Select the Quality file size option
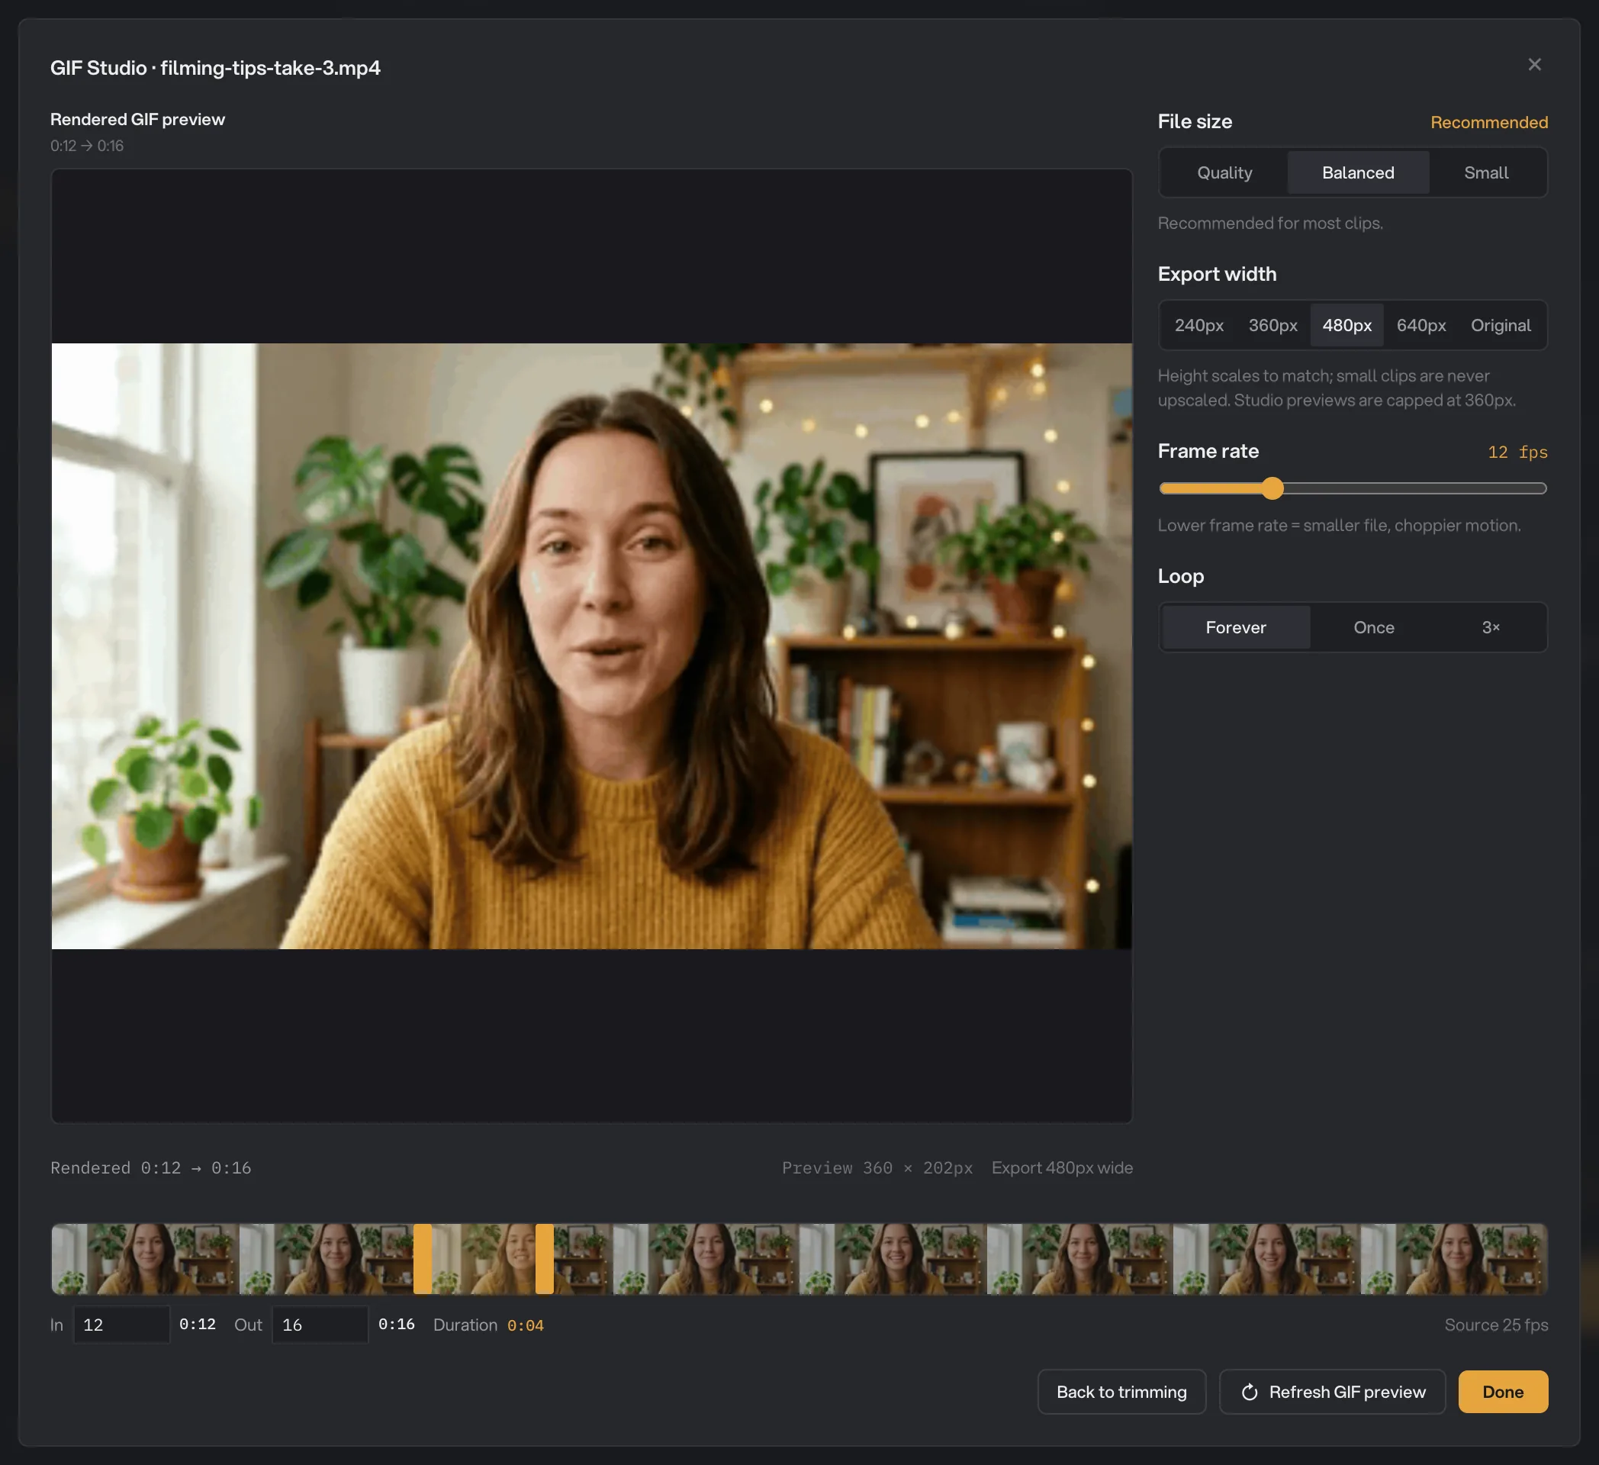1599x1465 pixels. click(x=1224, y=172)
